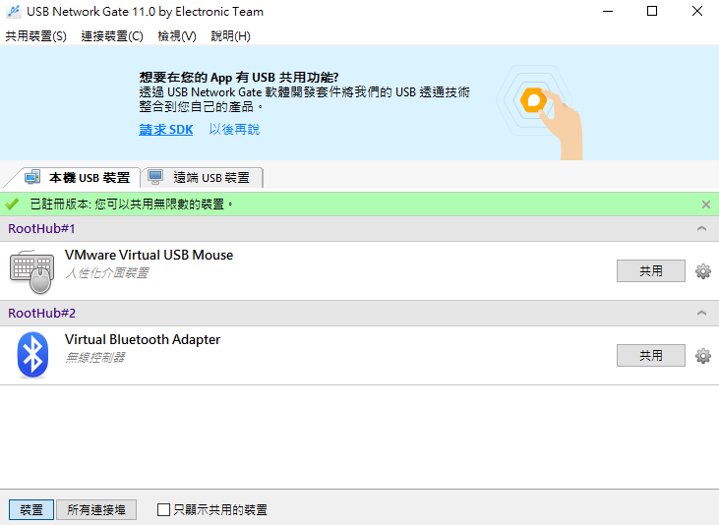
Task: Click the banner heading 想要在您的 App 有 USB 共用功能?
Action: [239, 77]
